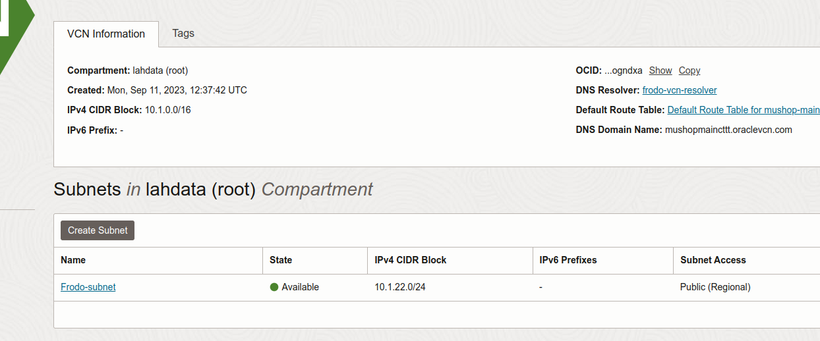The image size is (820, 341).
Task: Open the VCN Information tab
Action: tap(106, 34)
